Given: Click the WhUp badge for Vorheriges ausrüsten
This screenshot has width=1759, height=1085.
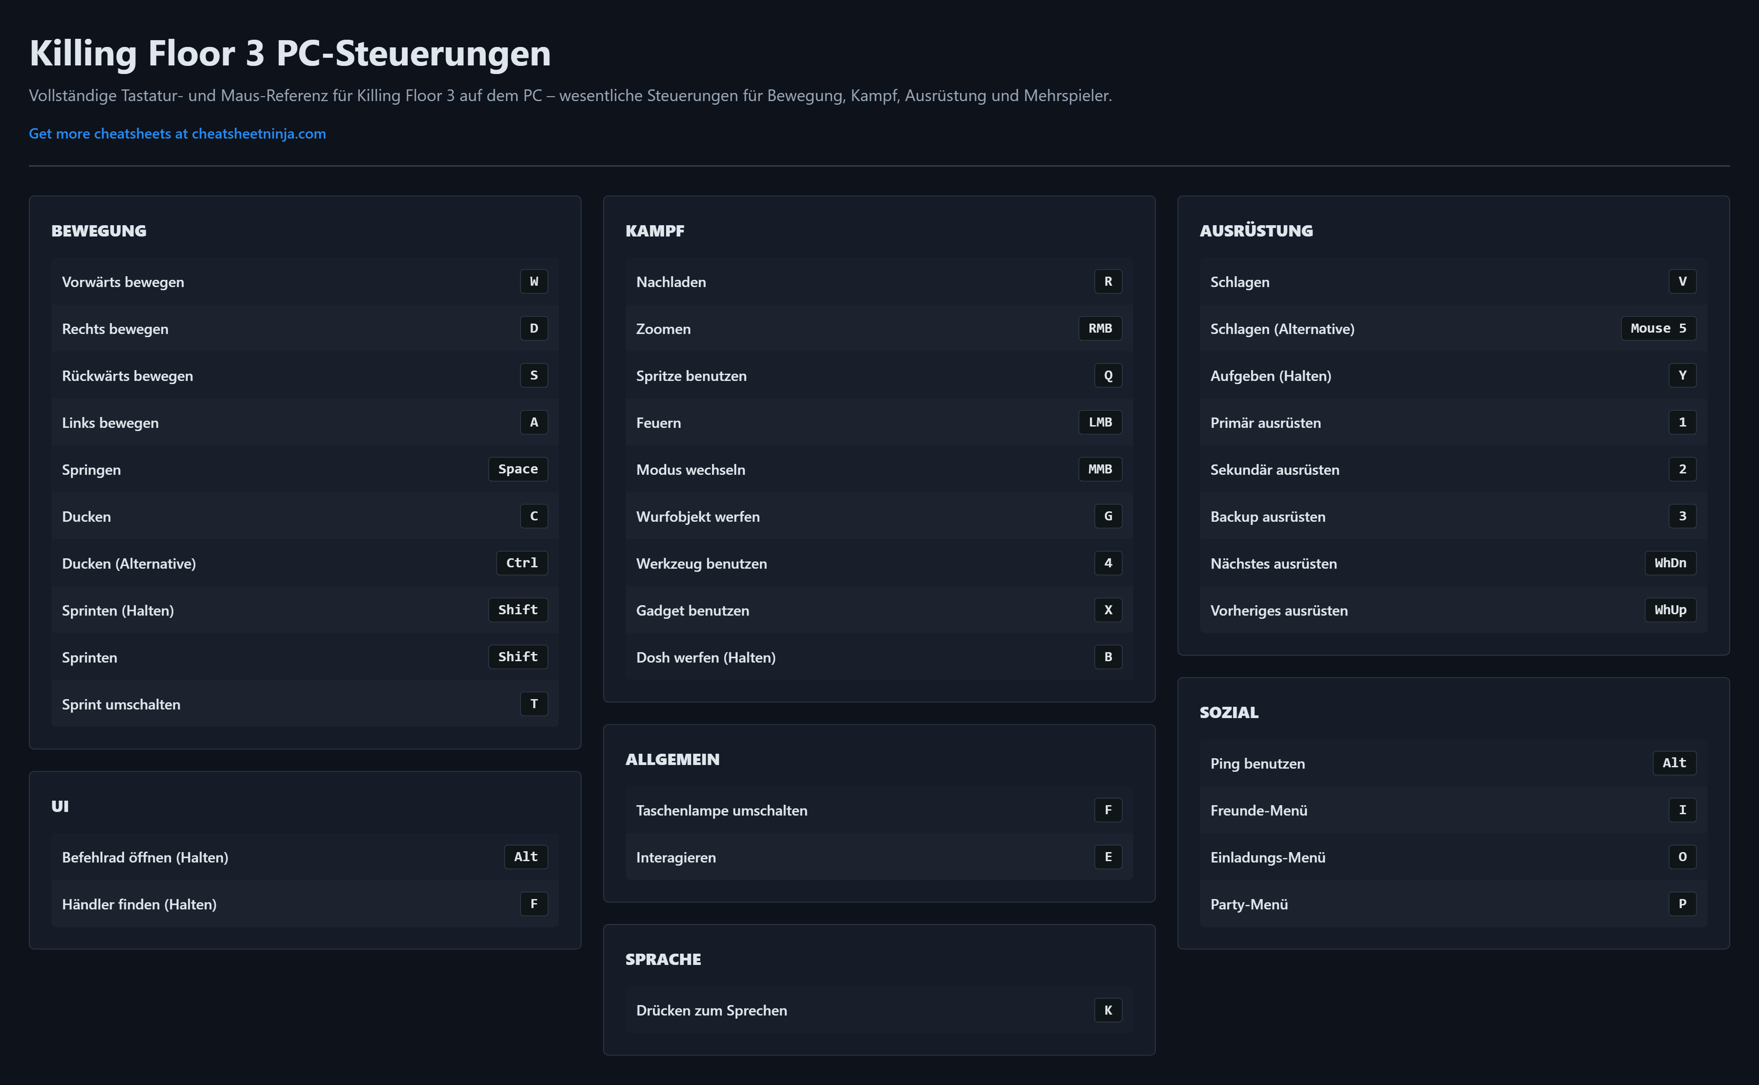Looking at the screenshot, I should click(1670, 610).
